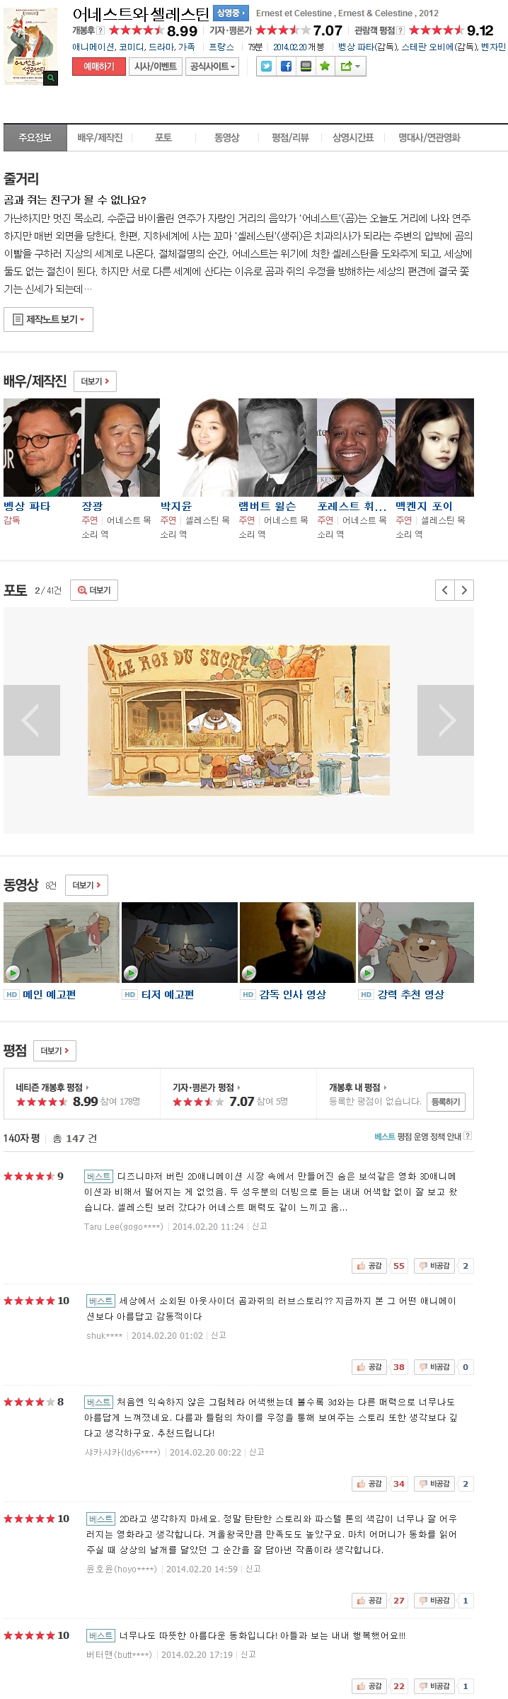Open the 평점/리뷰 tab
508x1699 pixels.
point(290,138)
